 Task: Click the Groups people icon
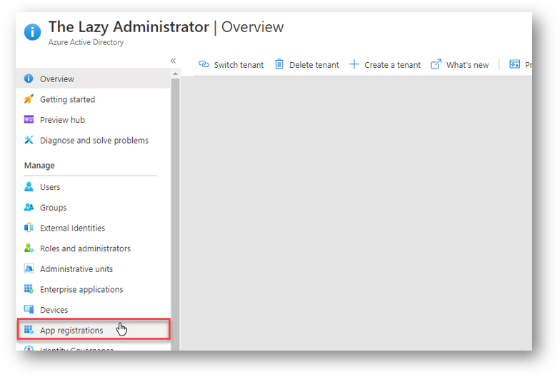tap(29, 207)
